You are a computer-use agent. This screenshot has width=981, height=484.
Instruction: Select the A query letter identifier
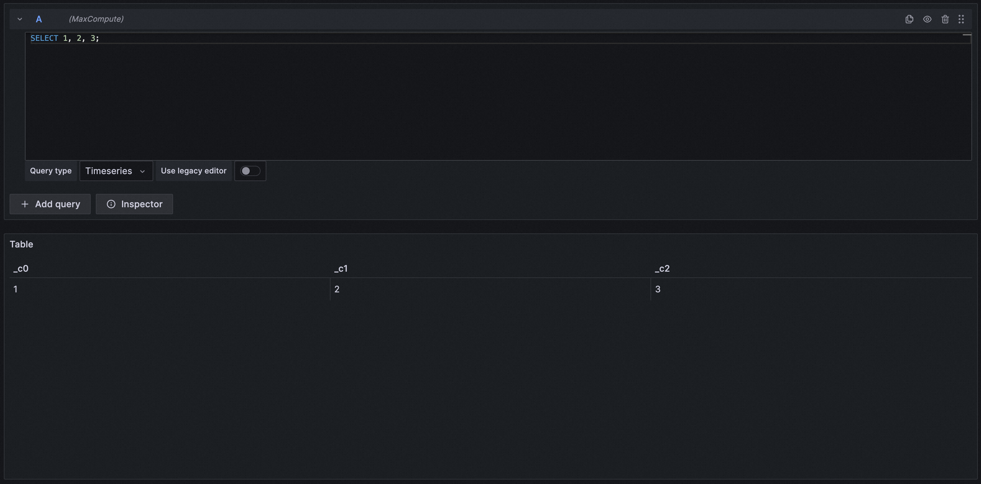point(39,19)
